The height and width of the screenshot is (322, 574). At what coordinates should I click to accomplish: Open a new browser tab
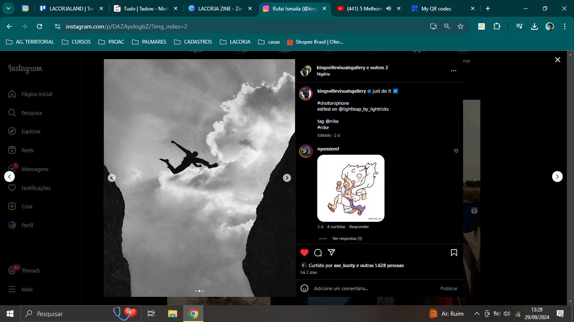click(x=487, y=8)
